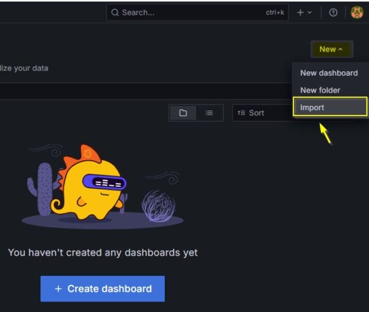Switch to folder view layout
369x312 pixels.
(x=183, y=113)
